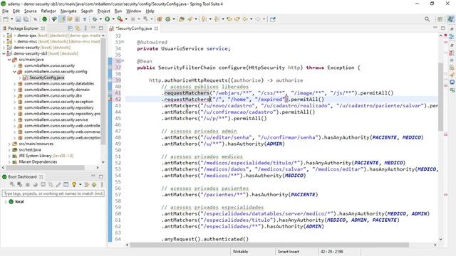Click the editor vertical scrollbar thumb
This screenshot has height=256, width=456.
(x=440, y=97)
